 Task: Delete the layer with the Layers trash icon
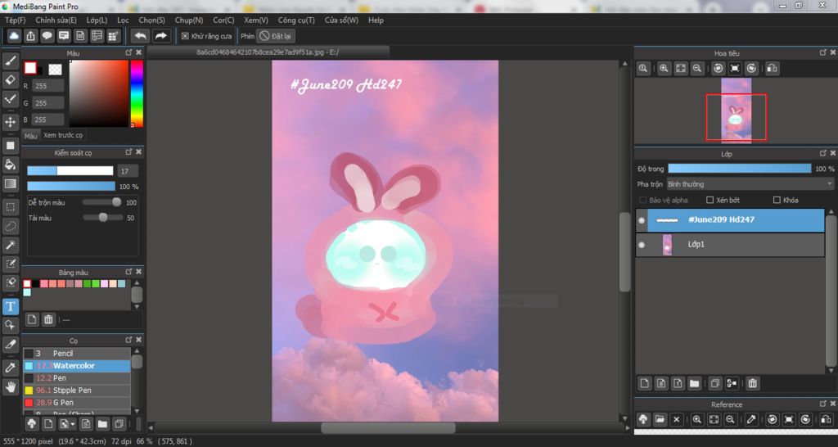[753, 383]
